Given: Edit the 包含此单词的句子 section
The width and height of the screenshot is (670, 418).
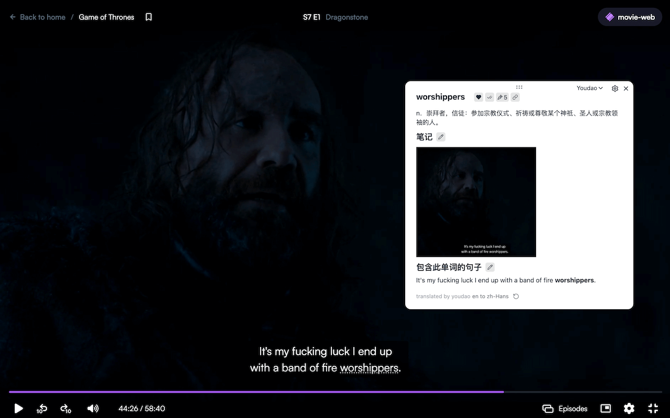Looking at the screenshot, I should coord(490,267).
